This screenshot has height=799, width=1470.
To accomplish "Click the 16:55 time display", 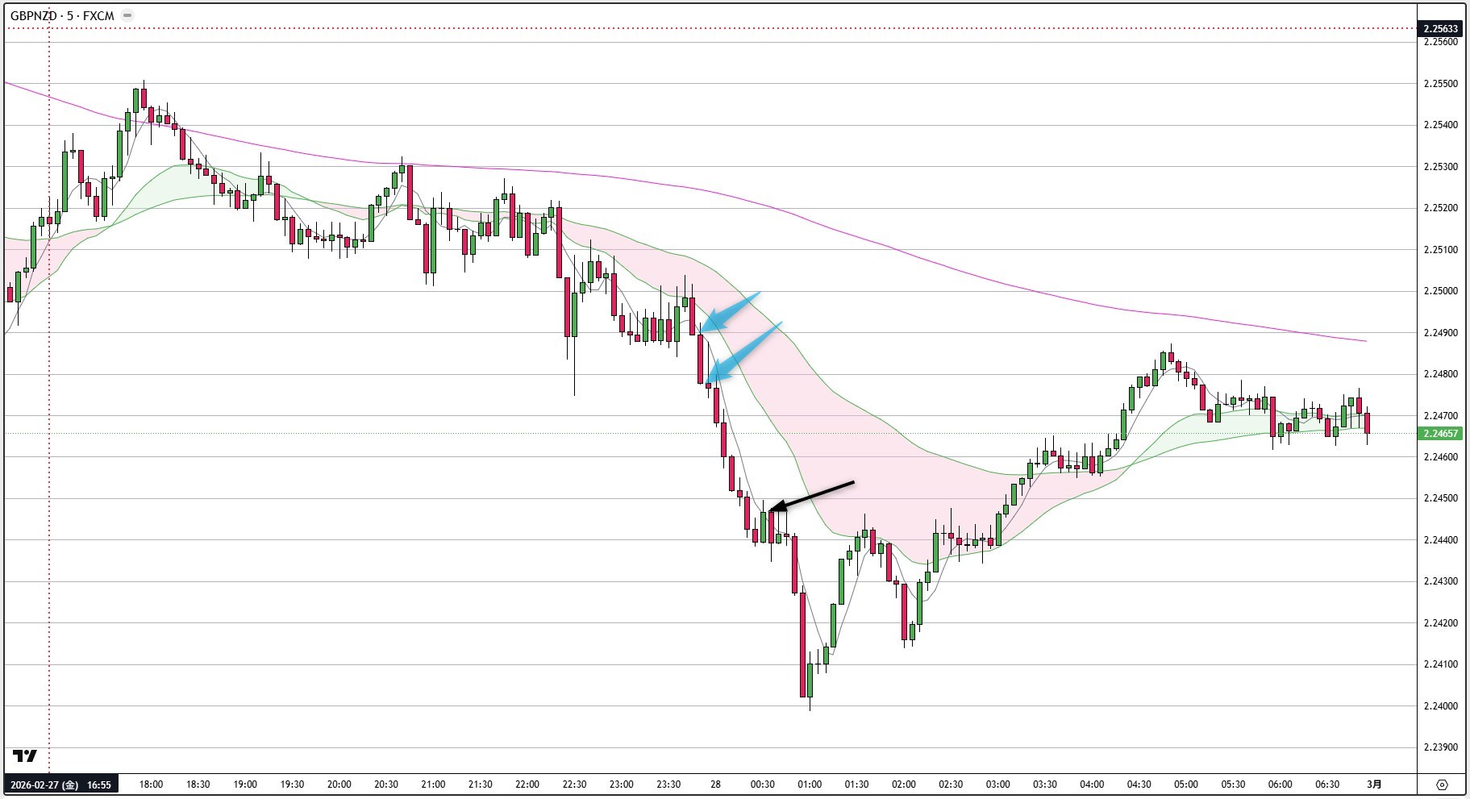I will click(99, 783).
